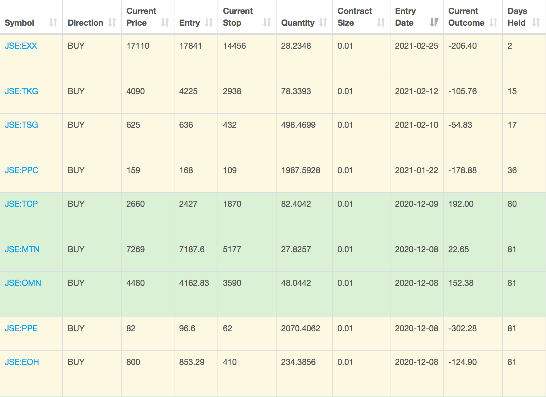Click the Current Outcome header label
Viewport: 546px width, 397px height.
point(466,17)
